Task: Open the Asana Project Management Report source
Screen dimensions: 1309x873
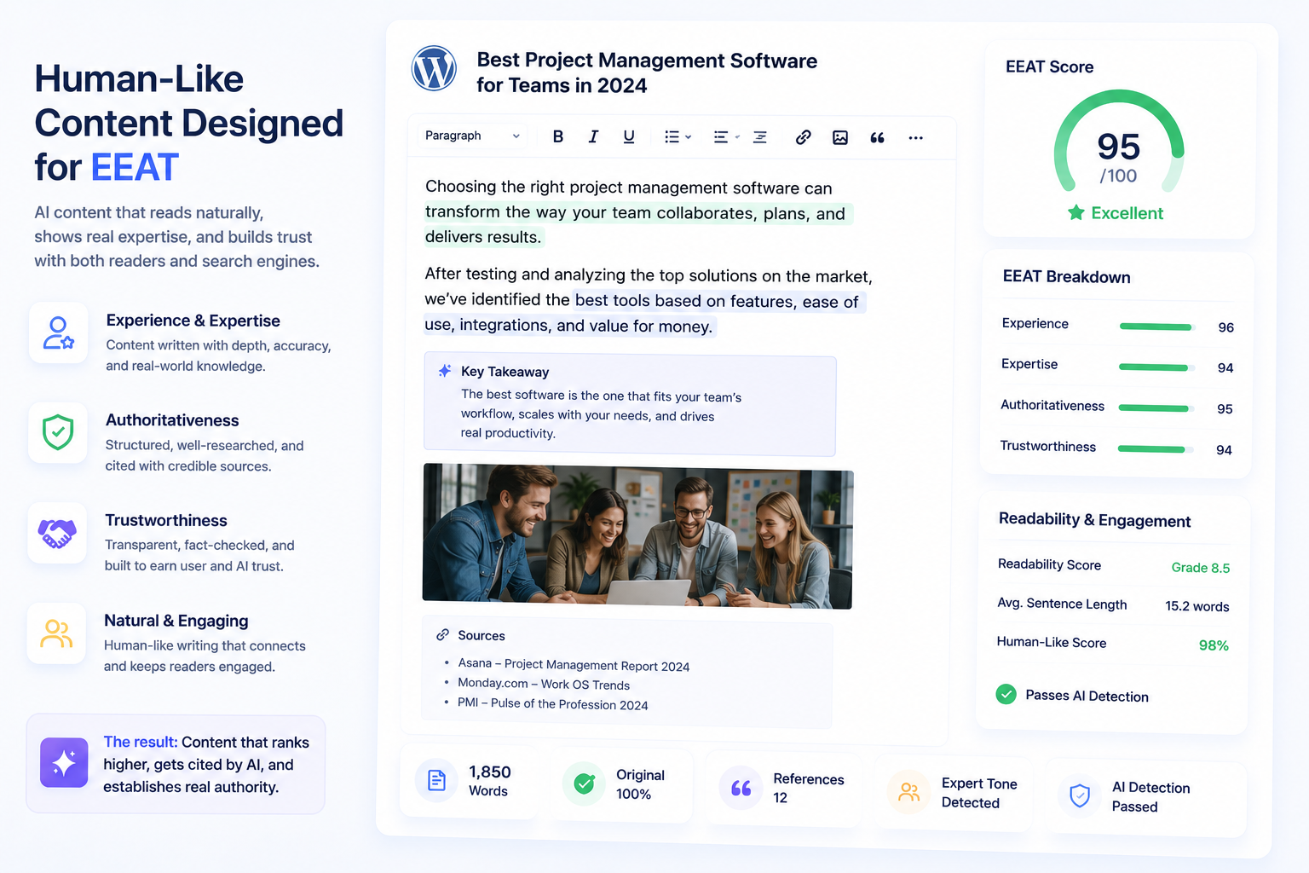Action: pyautogui.click(x=574, y=664)
